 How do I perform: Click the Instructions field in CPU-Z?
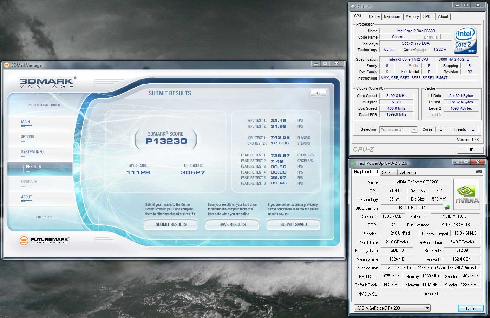click(x=429, y=78)
